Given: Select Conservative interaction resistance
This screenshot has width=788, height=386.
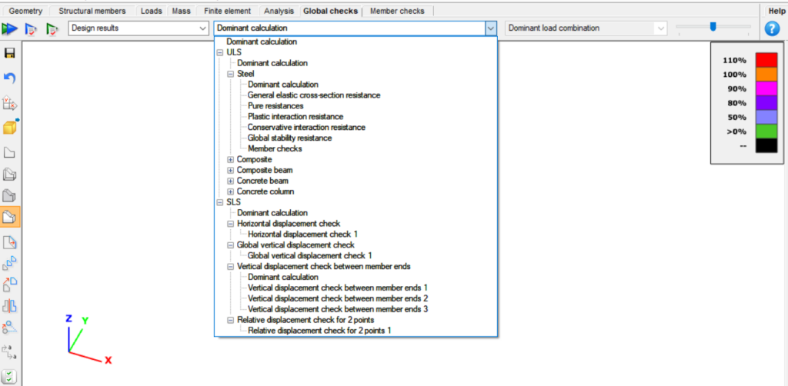Looking at the screenshot, I should pos(306,128).
